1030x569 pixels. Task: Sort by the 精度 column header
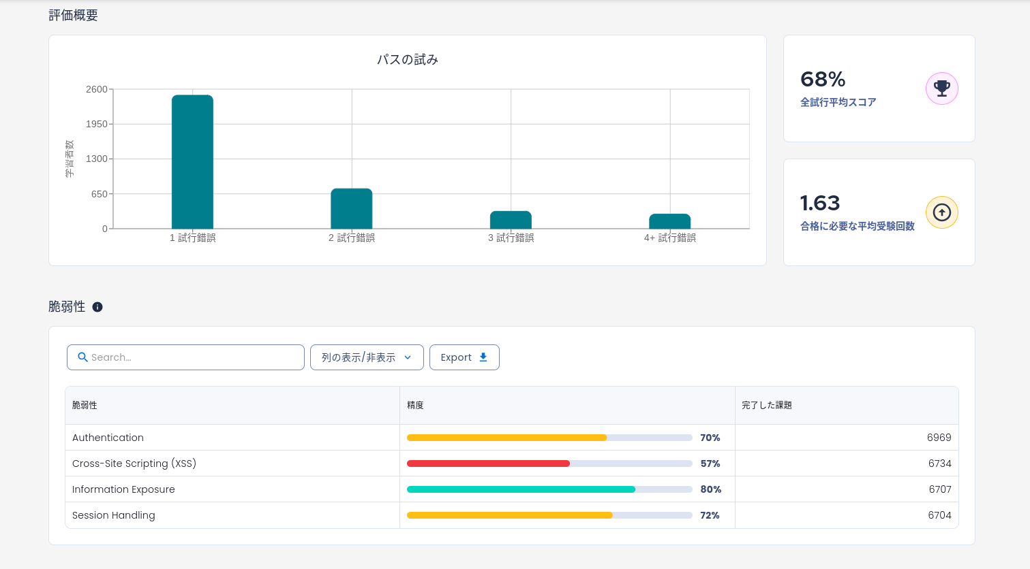(x=415, y=405)
